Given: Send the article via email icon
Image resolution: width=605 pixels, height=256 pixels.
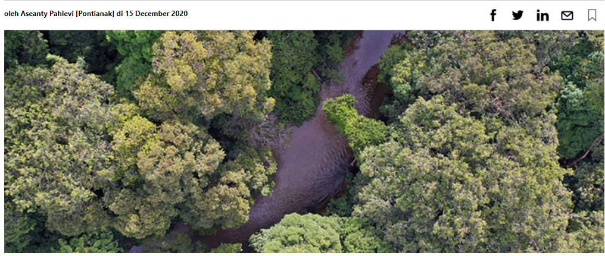Looking at the screenshot, I should (x=567, y=16).
